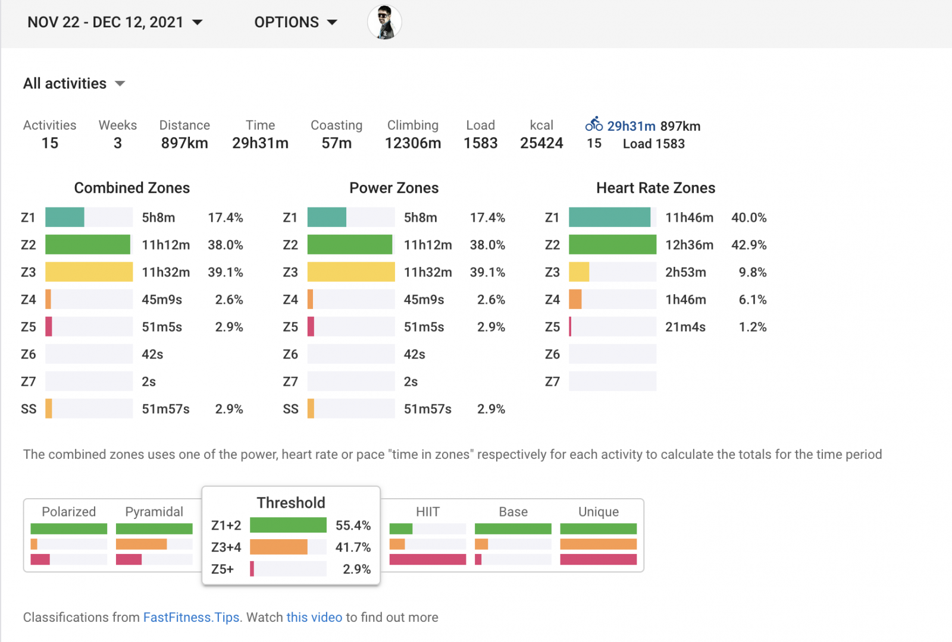
Task: Click the cyclist icon beside 29h31m
Action: pyautogui.click(x=593, y=124)
